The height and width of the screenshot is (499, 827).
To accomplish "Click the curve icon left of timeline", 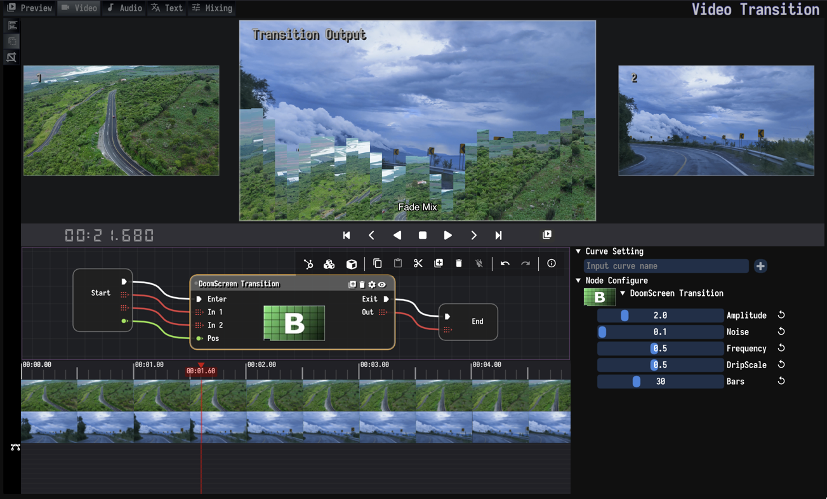I will (x=15, y=448).
